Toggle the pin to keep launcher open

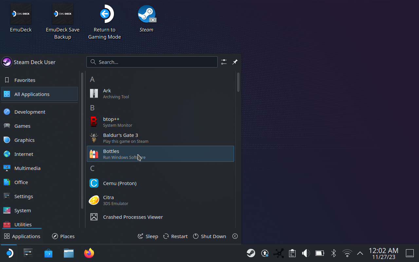click(x=235, y=62)
